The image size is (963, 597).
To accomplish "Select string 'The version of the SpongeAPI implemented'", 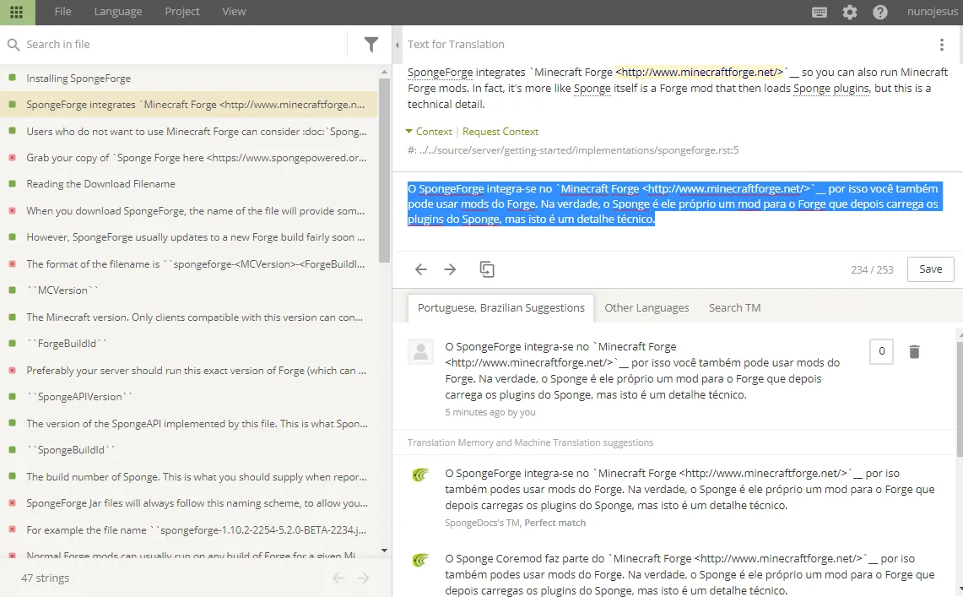I will tap(188, 423).
